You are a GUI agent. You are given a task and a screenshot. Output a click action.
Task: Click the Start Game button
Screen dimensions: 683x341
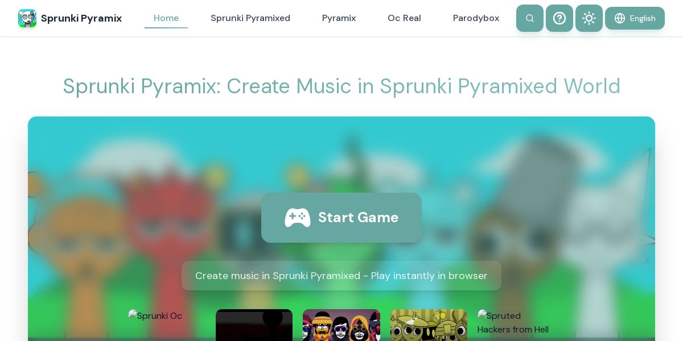pos(341,218)
